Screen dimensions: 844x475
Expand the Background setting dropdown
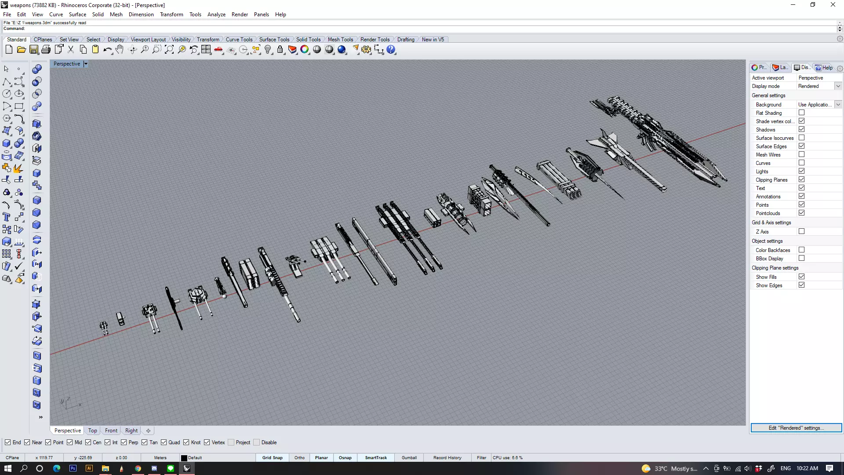click(838, 105)
